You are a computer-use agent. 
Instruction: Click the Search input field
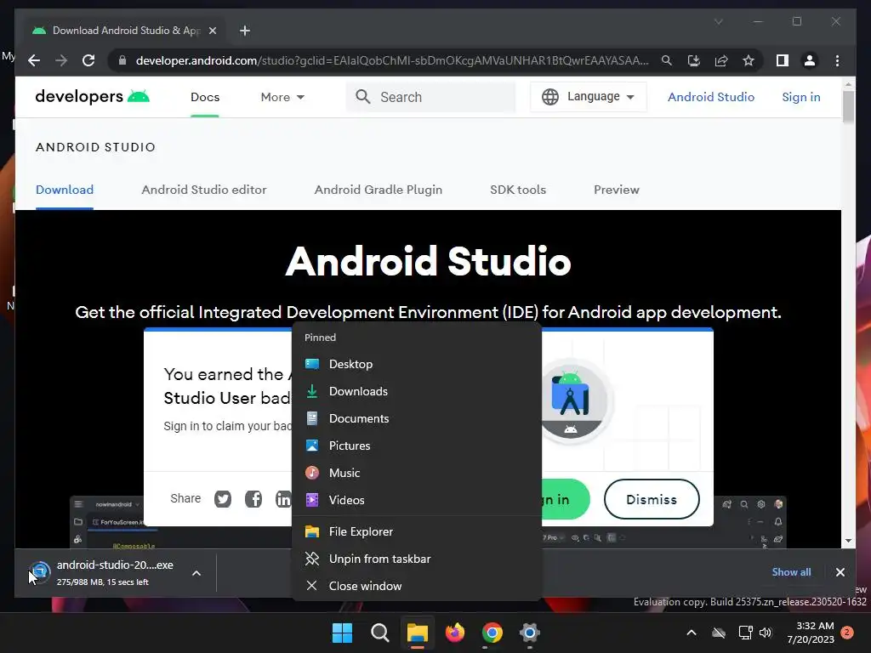[x=430, y=97]
